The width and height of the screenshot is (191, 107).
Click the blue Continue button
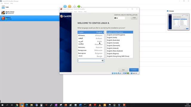[134, 70]
